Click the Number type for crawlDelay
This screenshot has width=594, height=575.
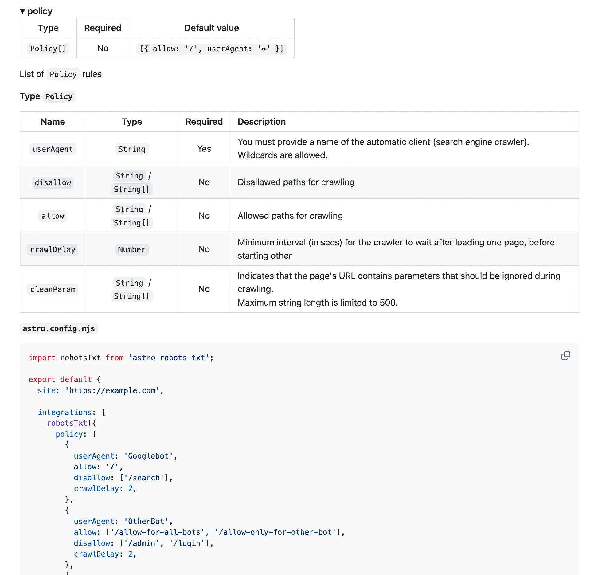point(131,249)
